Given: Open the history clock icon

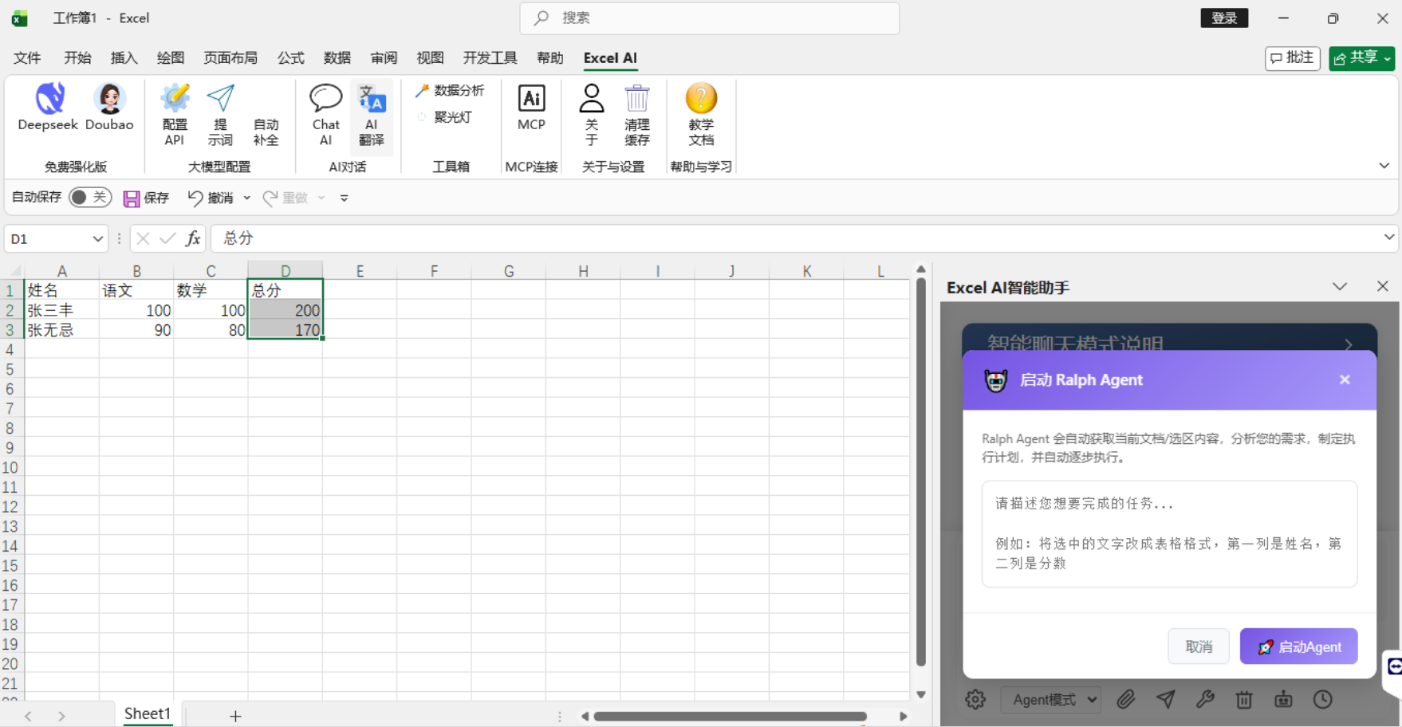Looking at the screenshot, I should coord(1322,699).
